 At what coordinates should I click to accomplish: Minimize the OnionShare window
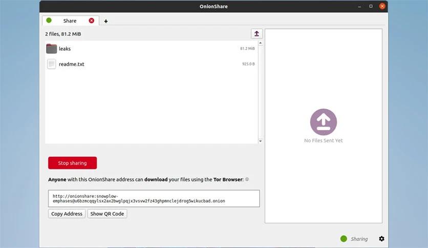coord(359,6)
